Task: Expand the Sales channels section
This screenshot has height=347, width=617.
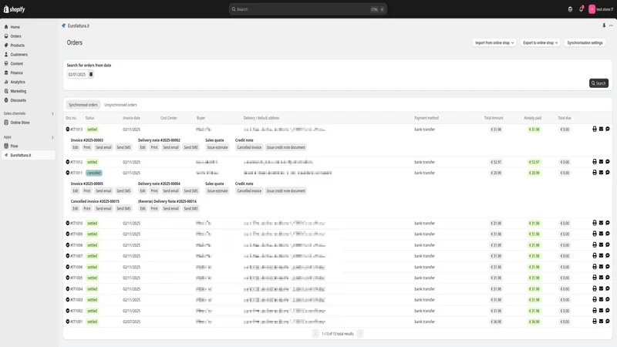Action: click(52, 113)
